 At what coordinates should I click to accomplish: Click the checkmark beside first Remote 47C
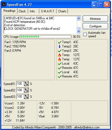(x=60, y=68)
